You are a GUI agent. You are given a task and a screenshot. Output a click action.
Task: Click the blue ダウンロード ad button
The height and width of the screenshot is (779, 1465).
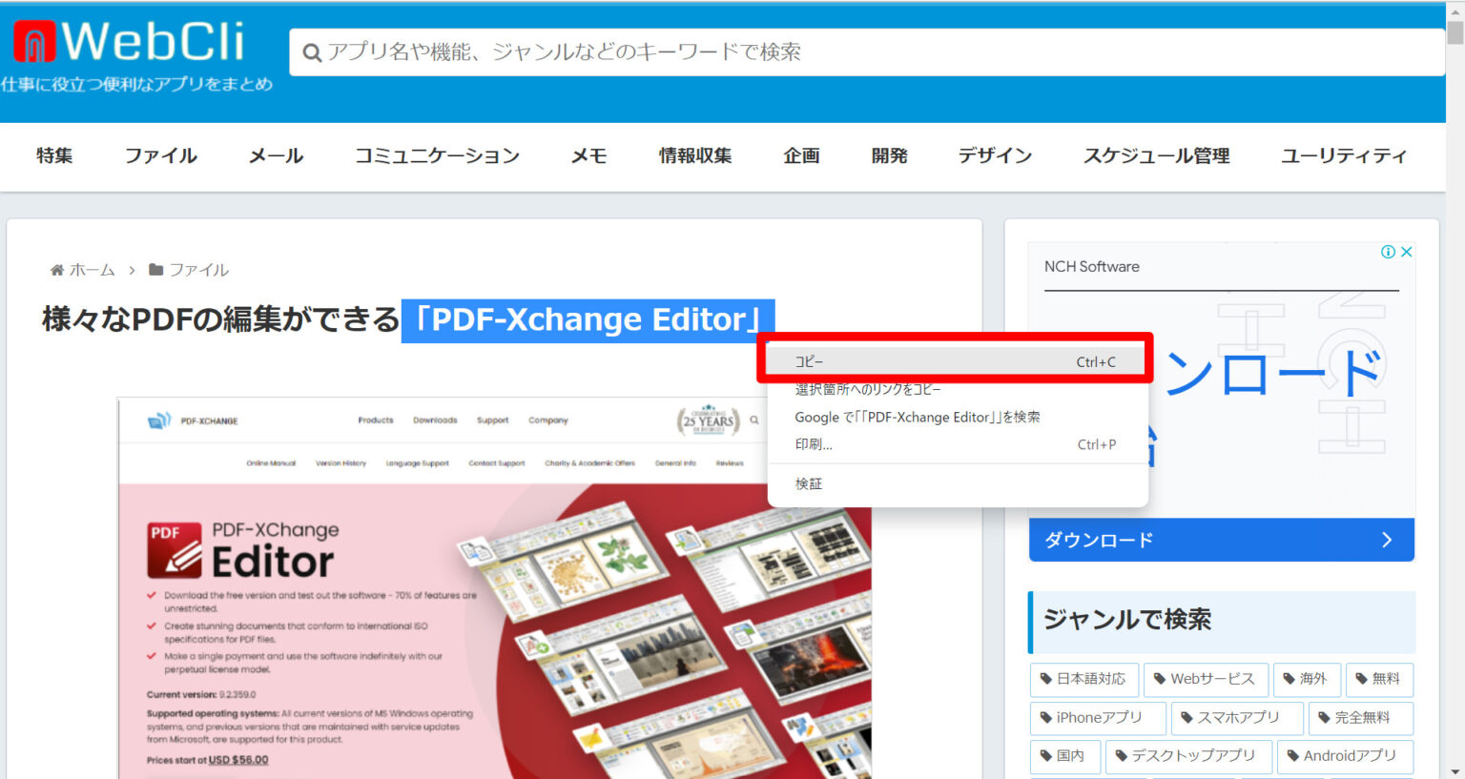point(1221,540)
